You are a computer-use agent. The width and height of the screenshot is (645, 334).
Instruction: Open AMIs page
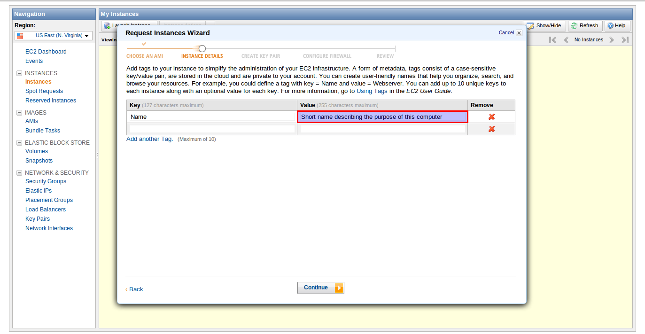click(32, 121)
